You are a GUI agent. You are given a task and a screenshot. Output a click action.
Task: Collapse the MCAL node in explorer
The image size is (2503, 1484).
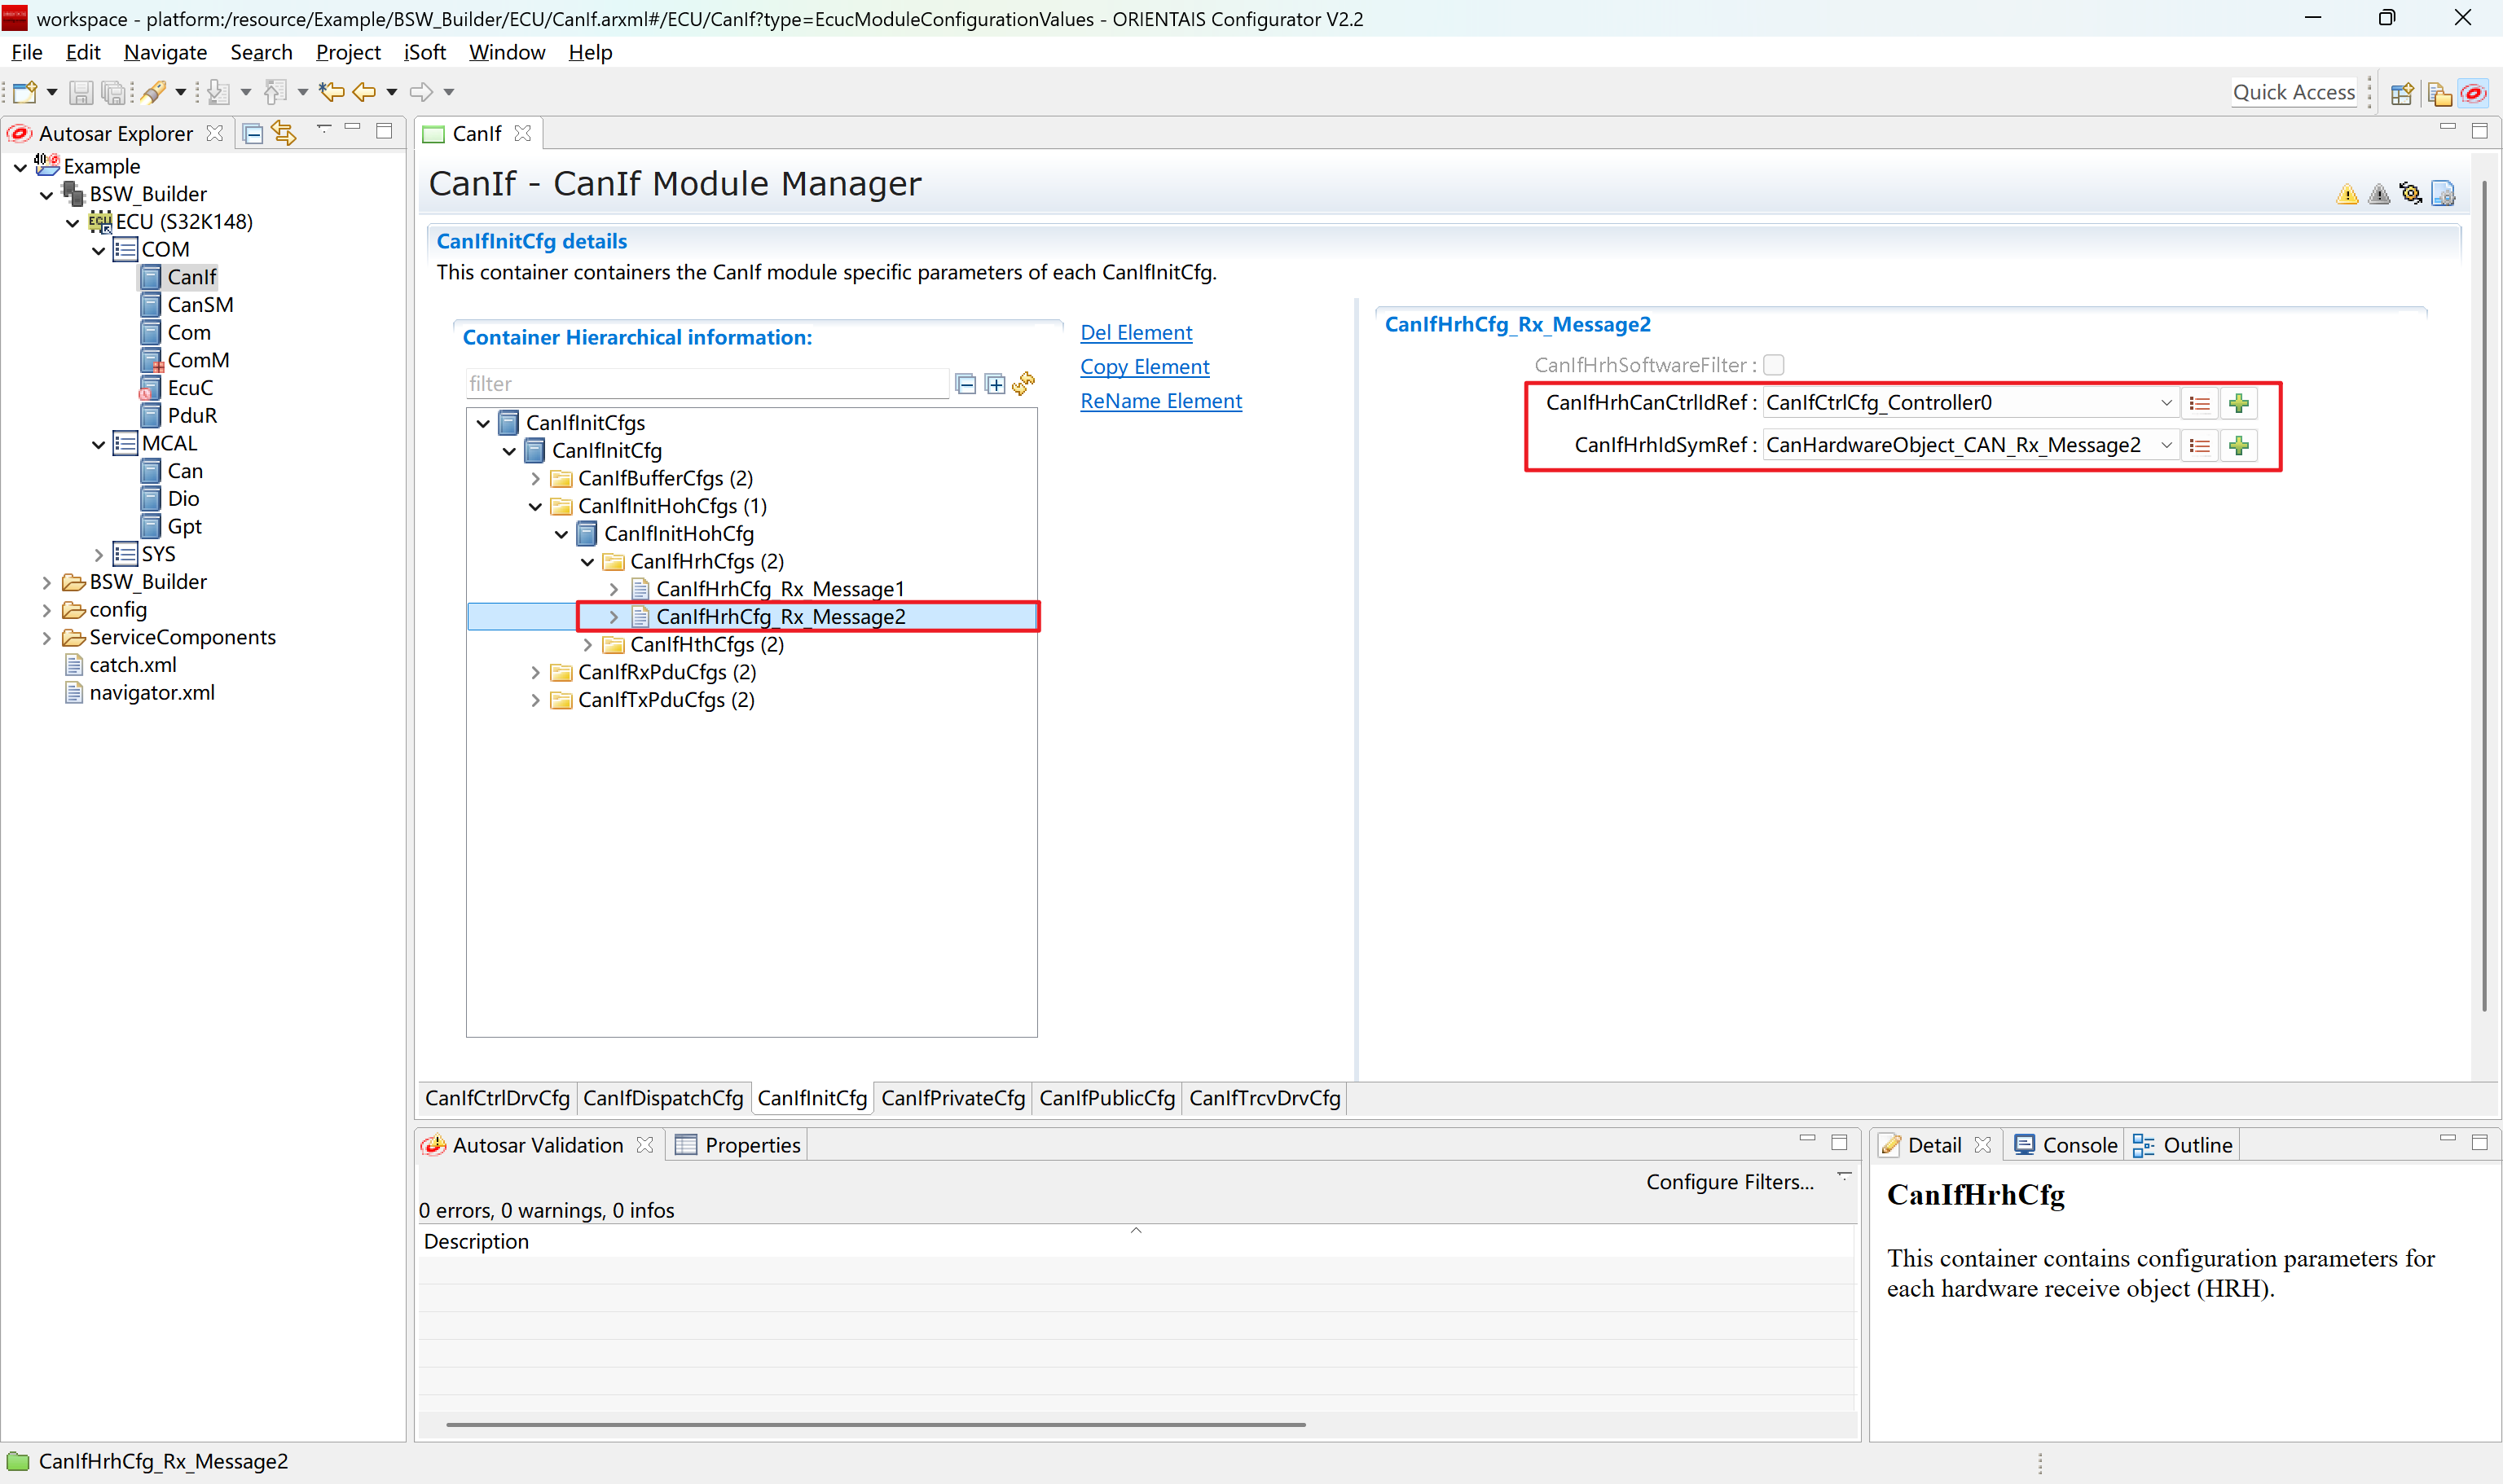tap(98, 444)
